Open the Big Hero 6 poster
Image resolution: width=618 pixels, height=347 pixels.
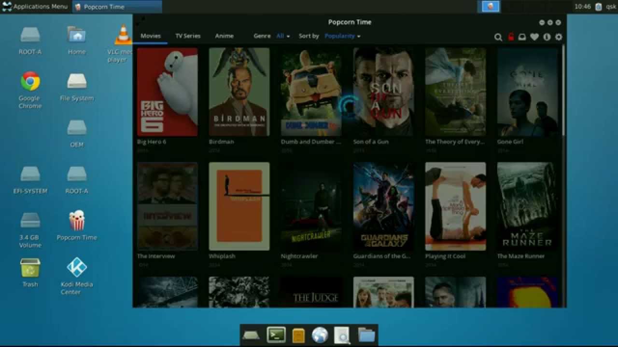pyautogui.click(x=167, y=92)
